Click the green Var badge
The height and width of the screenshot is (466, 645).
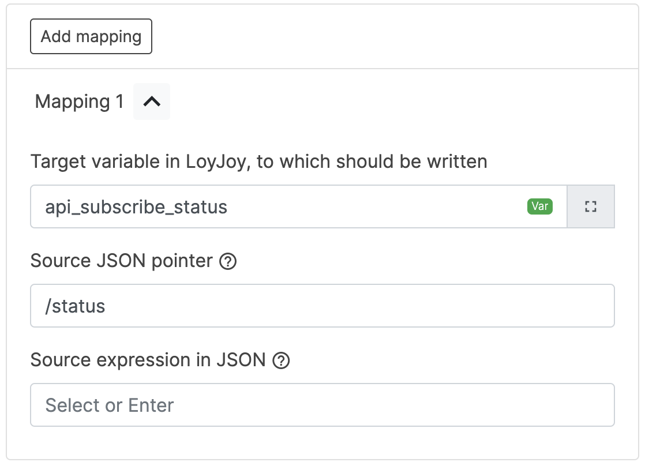pos(539,206)
